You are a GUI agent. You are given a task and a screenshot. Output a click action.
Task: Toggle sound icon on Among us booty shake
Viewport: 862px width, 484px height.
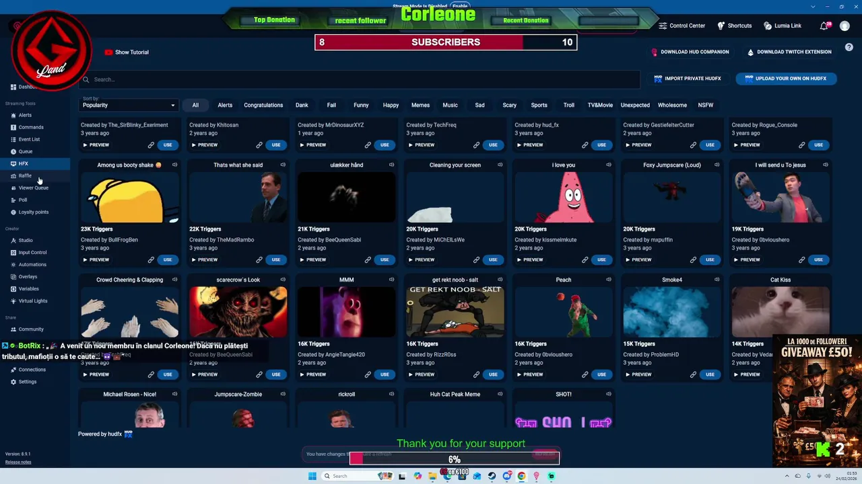pyautogui.click(x=174, y=165)
